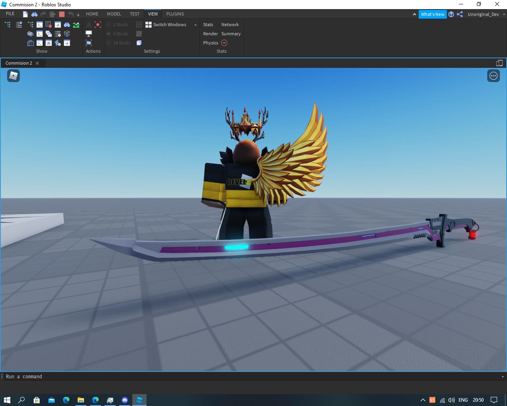Open File Explorer from the taskbar
Viewport: 507px width, 406px height.
coord(80,400)
